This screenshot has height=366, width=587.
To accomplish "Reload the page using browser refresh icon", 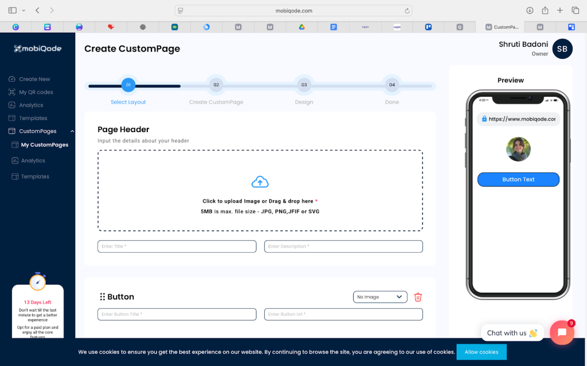I will [407, 10].
